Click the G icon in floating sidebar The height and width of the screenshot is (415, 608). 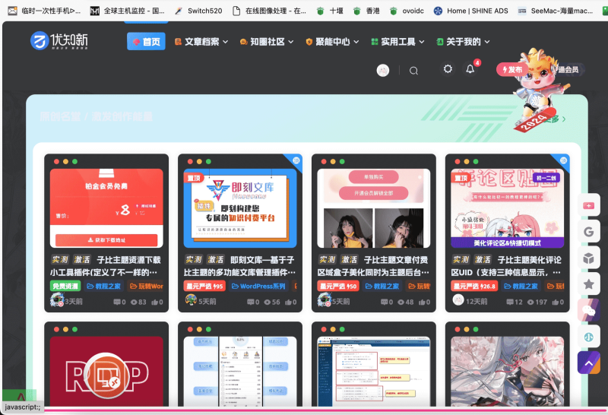pyautogui.click(x=588, y=232)
